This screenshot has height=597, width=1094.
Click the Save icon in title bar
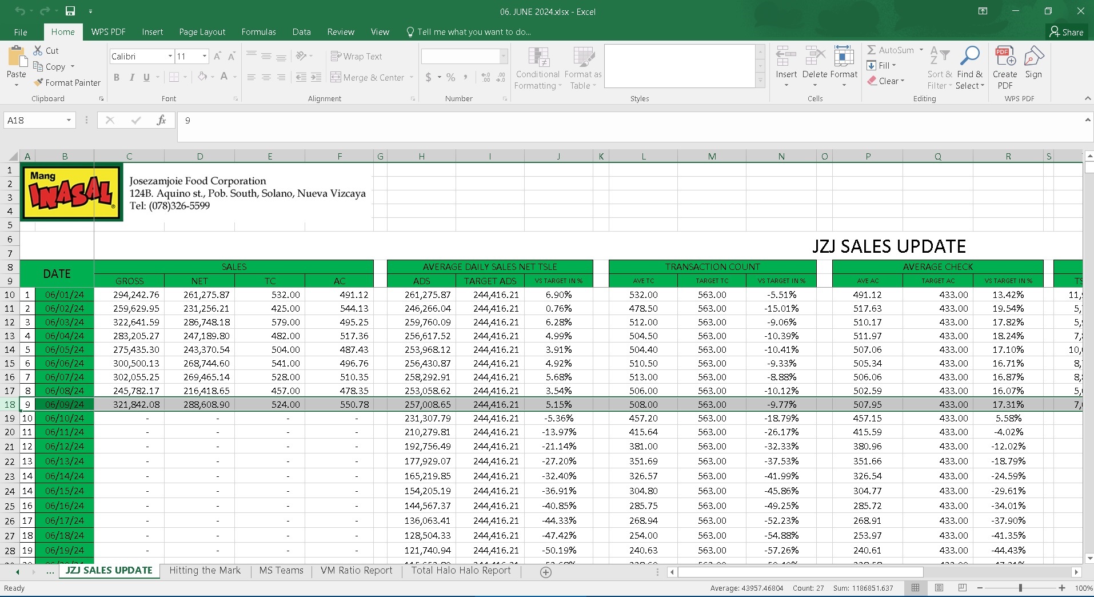tap(70, 11)
